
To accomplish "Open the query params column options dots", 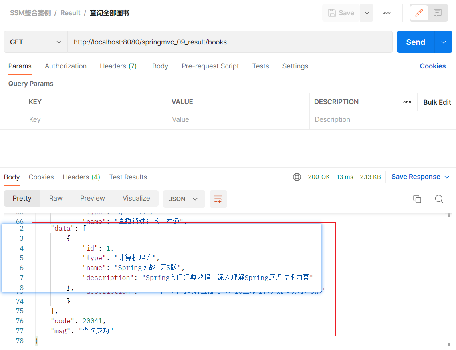I will coord(407,102).
